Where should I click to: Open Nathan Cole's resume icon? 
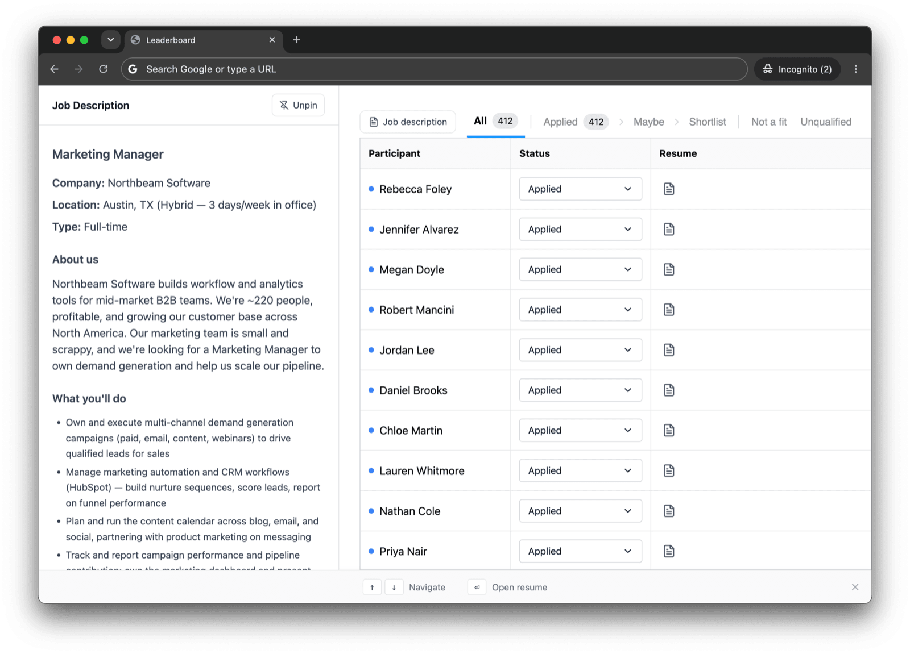click(669, 511)
